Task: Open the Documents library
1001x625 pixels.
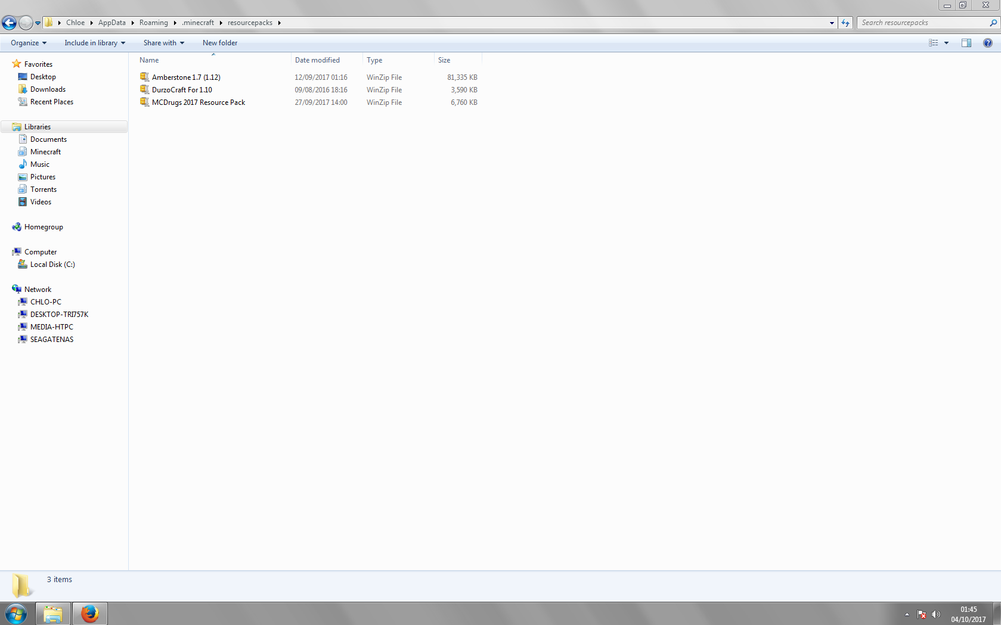Action: tap(48, 139)
